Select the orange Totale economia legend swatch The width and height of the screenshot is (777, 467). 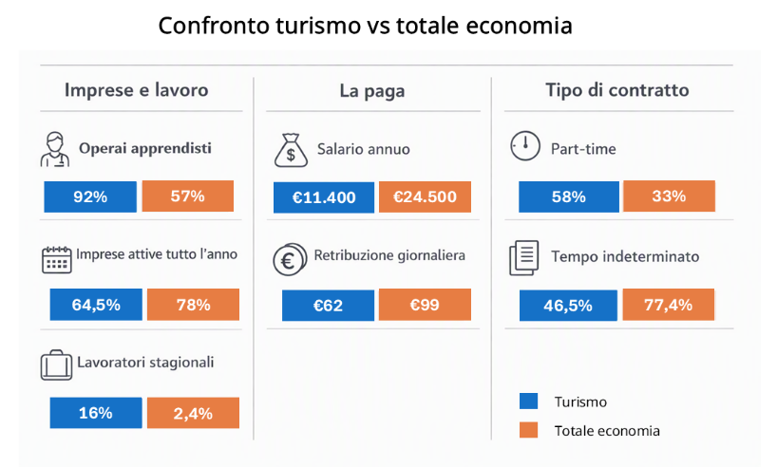pos(528,430)
